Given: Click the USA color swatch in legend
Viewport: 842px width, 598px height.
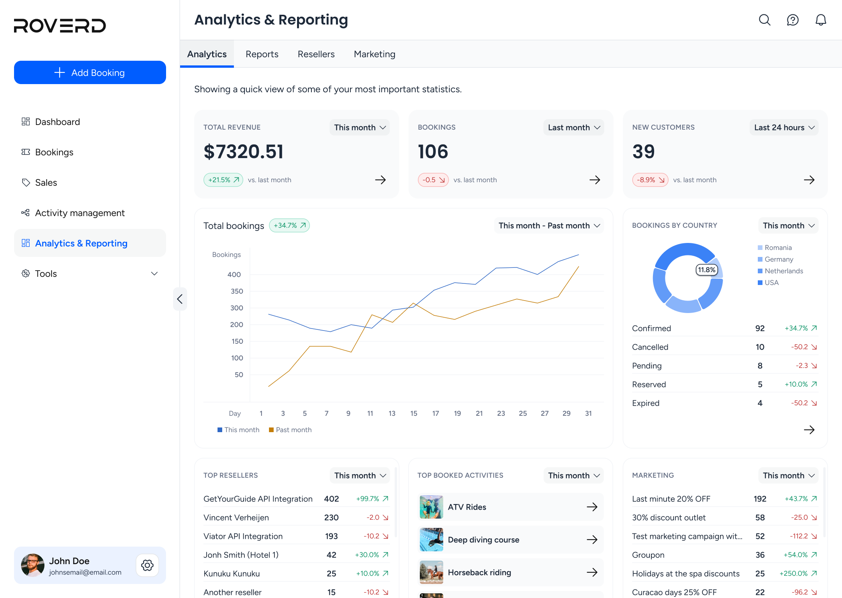Looking at the screenshot, I should pos(760,283).
